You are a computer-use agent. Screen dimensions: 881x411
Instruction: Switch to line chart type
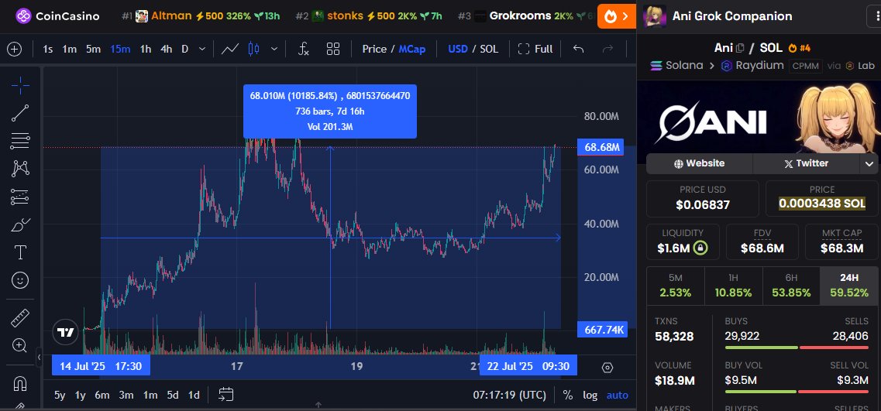click(230, 49)
